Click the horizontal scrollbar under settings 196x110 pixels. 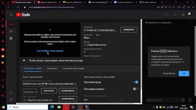tap(75, 104)
